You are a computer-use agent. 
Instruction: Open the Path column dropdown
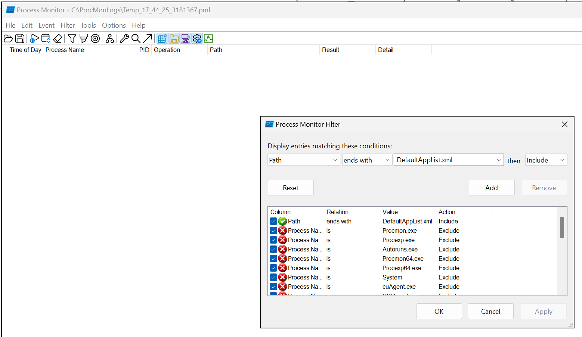pos(334,160)
